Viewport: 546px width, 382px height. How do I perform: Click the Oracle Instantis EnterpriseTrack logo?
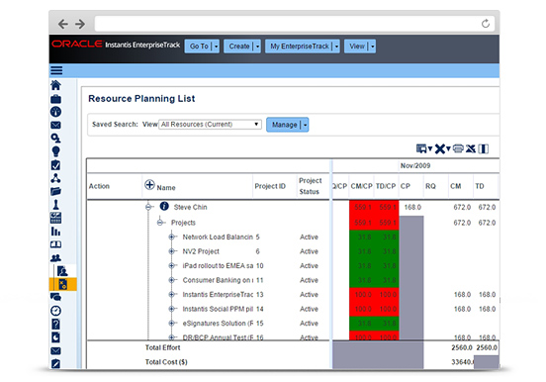(x=116, y=45)
